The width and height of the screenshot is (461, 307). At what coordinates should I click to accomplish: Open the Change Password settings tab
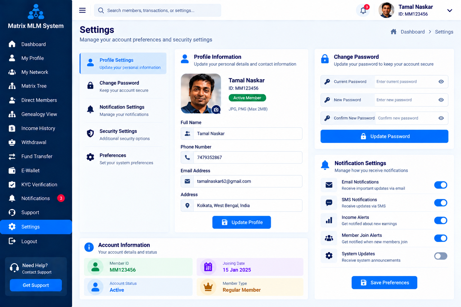[x=123, y=86]
